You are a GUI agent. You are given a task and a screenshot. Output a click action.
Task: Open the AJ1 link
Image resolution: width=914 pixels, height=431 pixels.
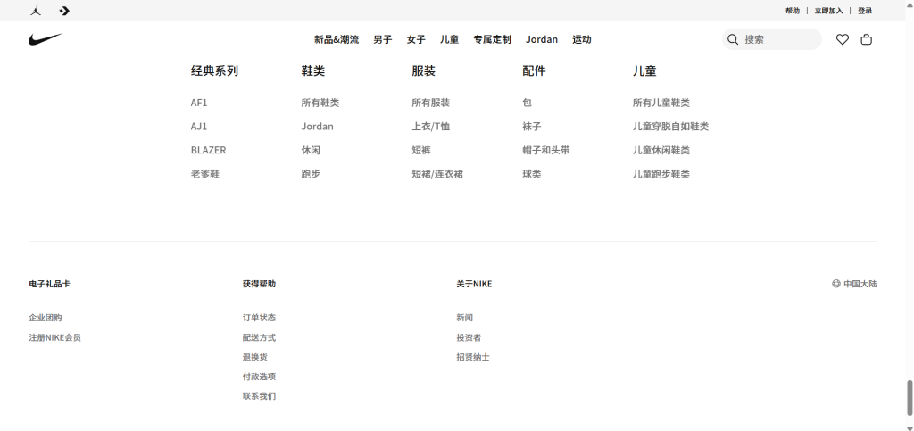pos(199,127)
